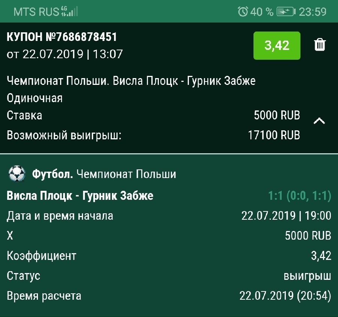The image size is (338, 317).
Task: Tap the 4G signal strength icon
Action: click(69, 11)
